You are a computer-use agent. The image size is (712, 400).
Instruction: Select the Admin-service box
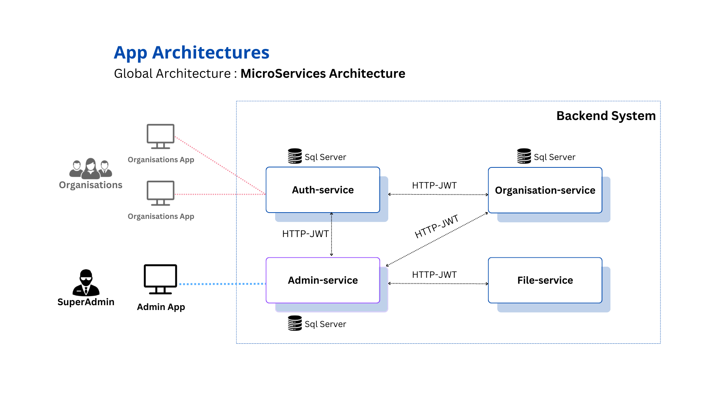click(x=323, y=280)
